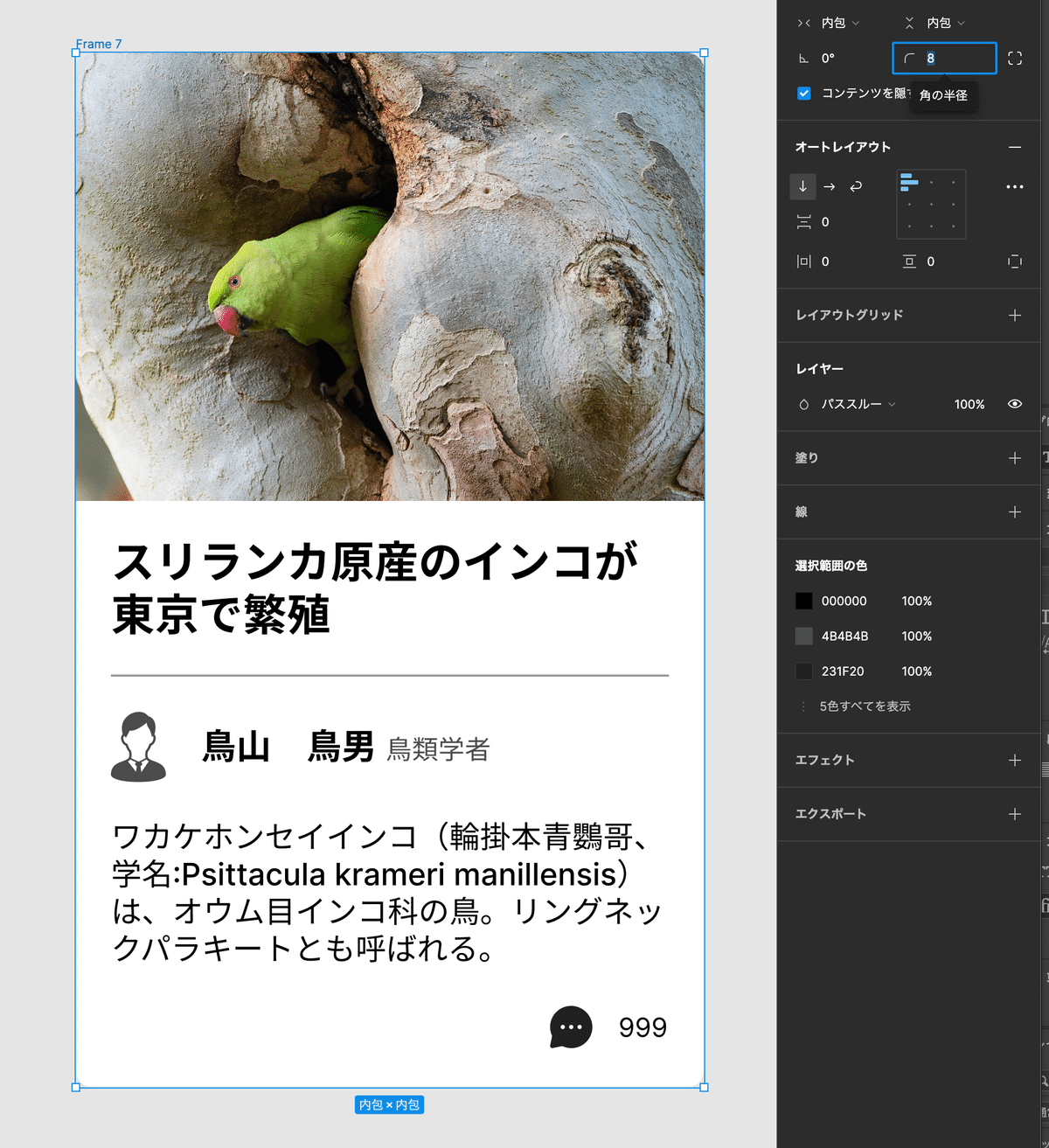Image resolution: width=1049 pixels, height=1148 pixels.
Task: Click the corner radius input field
Action: click(x=944, y=59)
